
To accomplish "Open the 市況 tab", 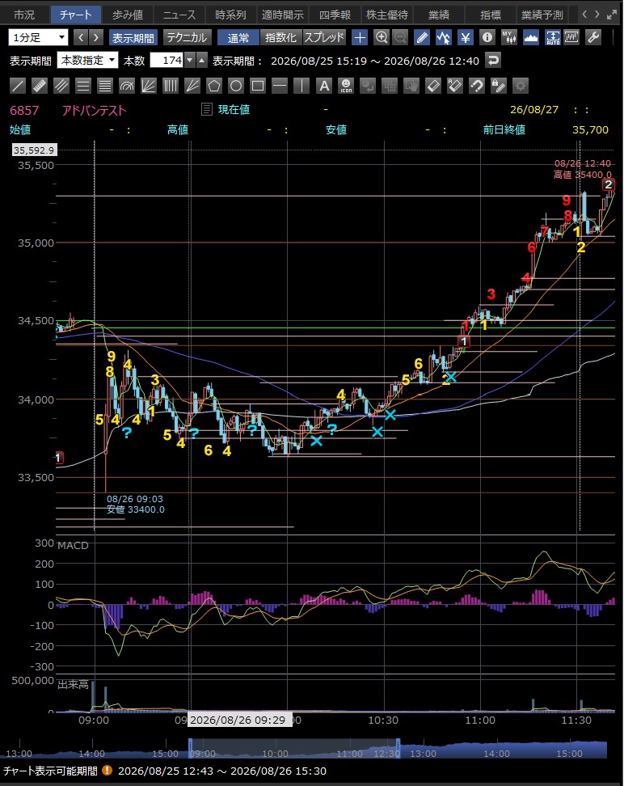I will point(24,15).
